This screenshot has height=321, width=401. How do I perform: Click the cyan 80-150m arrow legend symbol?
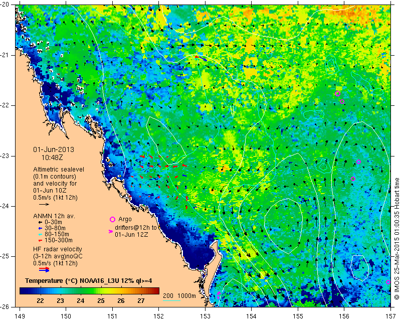(x=40, y=234)
